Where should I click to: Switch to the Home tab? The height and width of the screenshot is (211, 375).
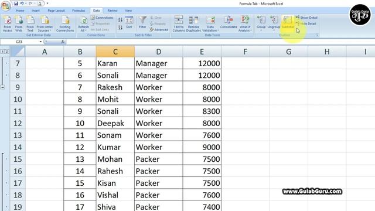(20, 11)
